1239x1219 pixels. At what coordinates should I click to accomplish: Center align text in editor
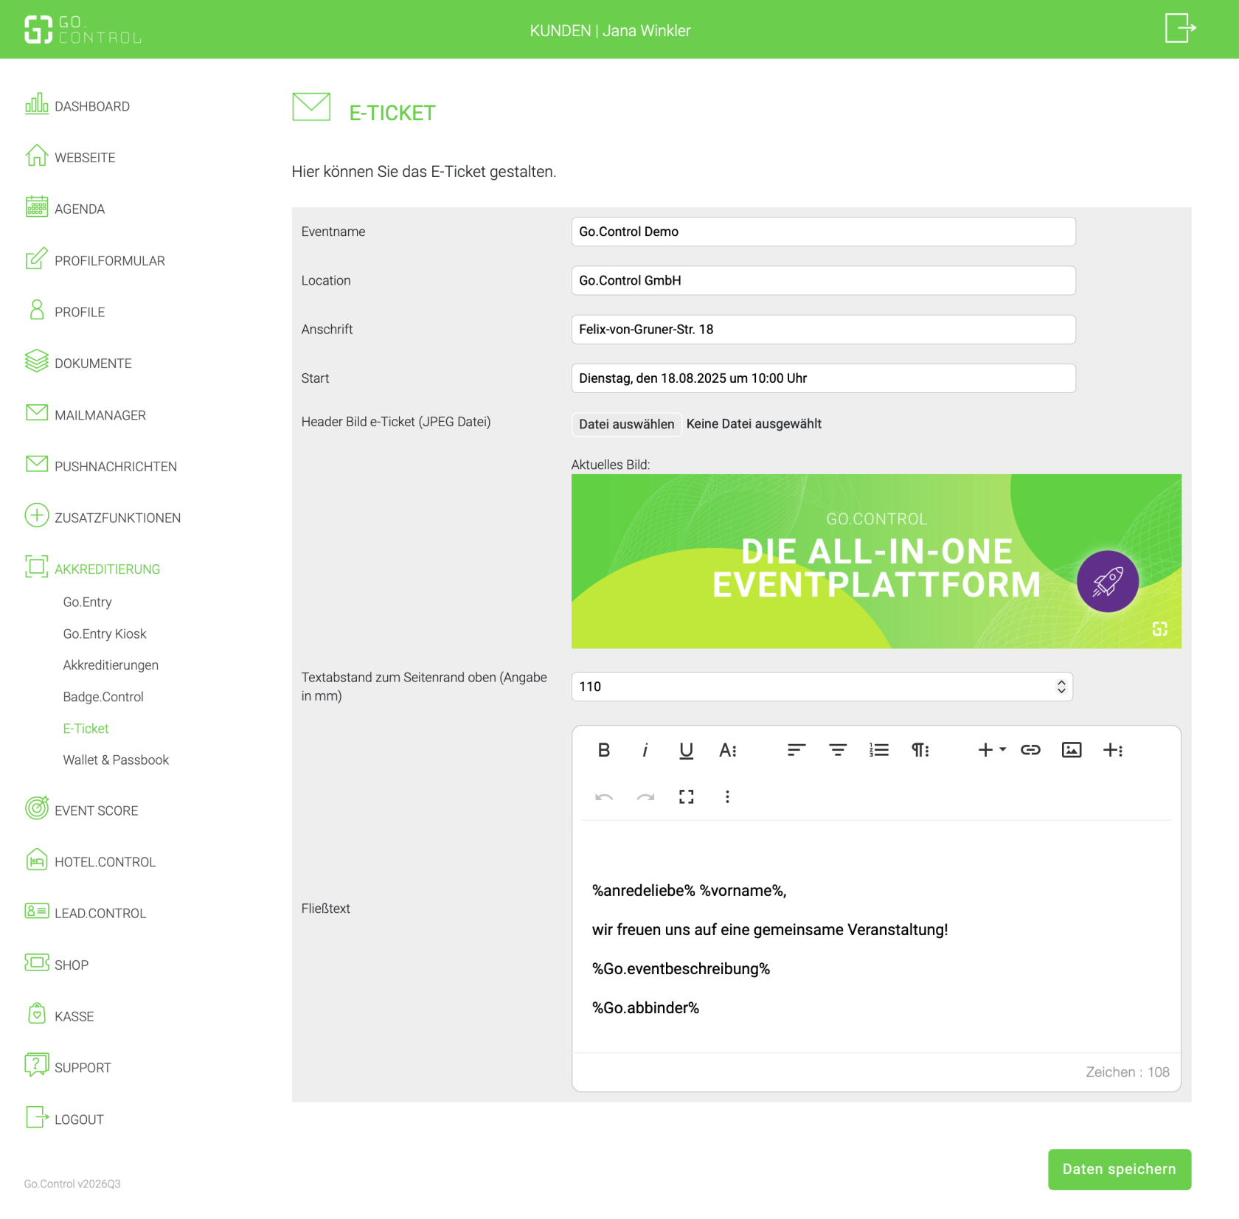coord(838,750)
